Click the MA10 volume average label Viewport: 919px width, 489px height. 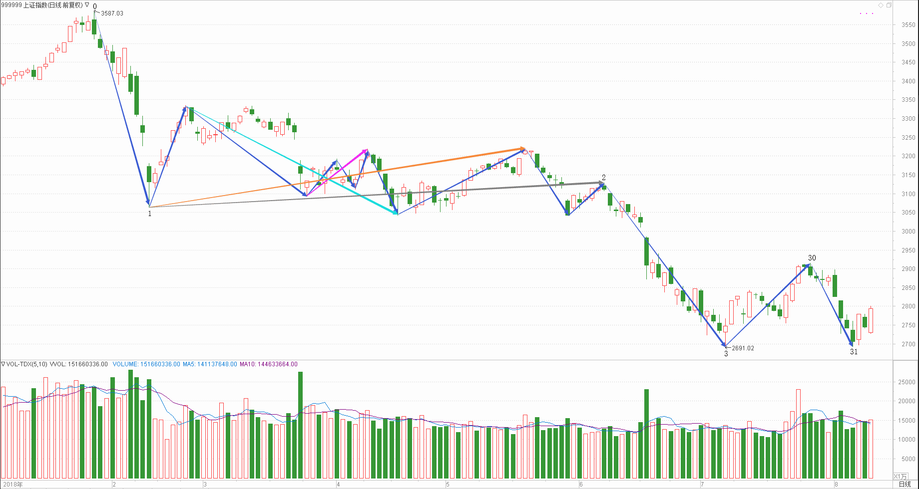[268, 364]
